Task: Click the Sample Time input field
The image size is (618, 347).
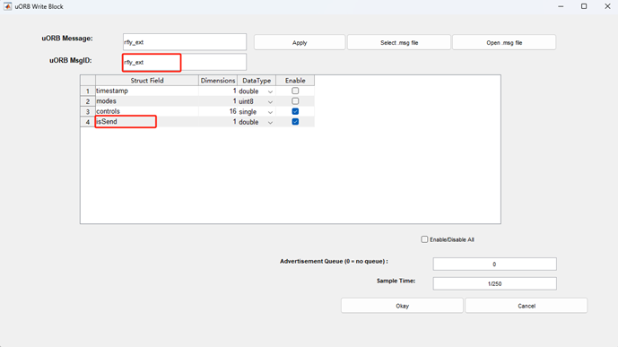Action: pyautogui.click(x=494, y=283)
